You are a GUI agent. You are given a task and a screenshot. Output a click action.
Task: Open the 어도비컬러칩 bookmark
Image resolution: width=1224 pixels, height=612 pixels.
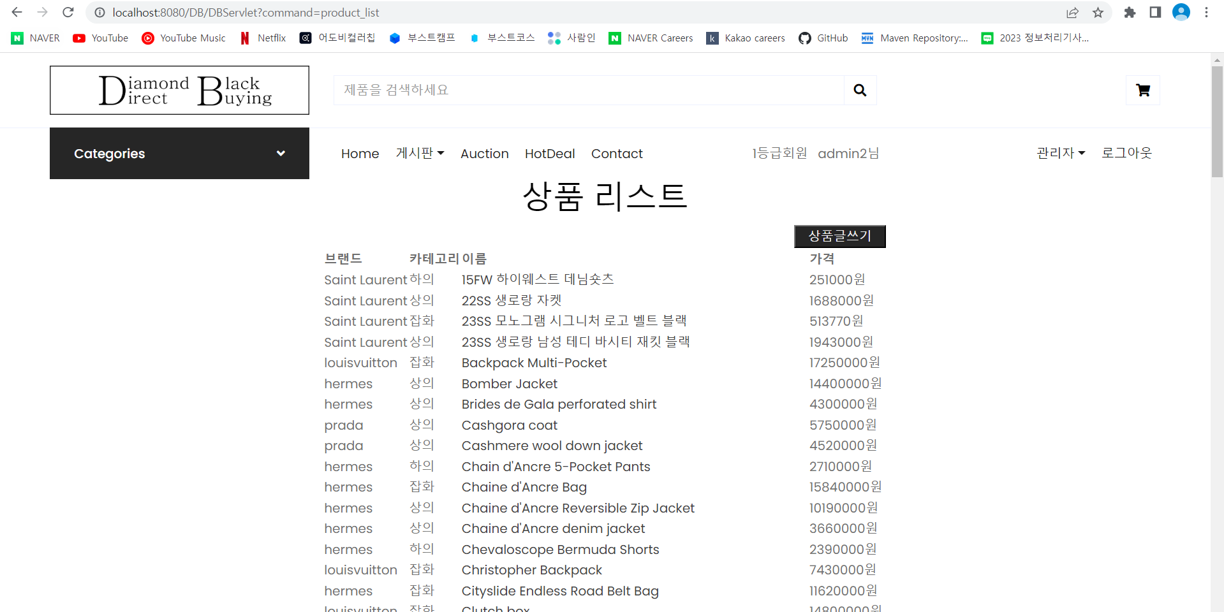coord(337,38)
